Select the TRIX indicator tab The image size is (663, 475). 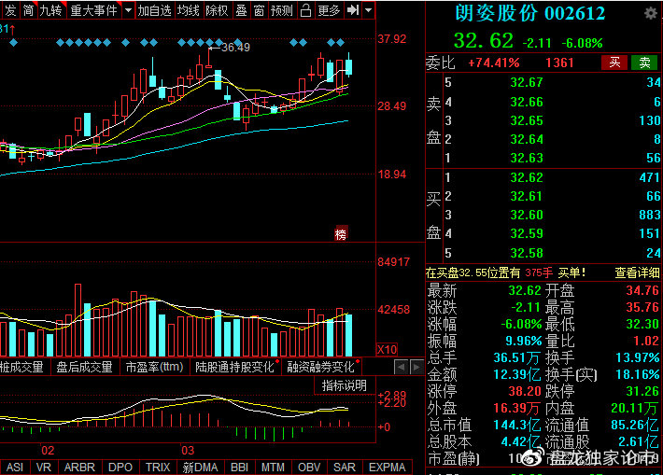click(x=158, y=467)
